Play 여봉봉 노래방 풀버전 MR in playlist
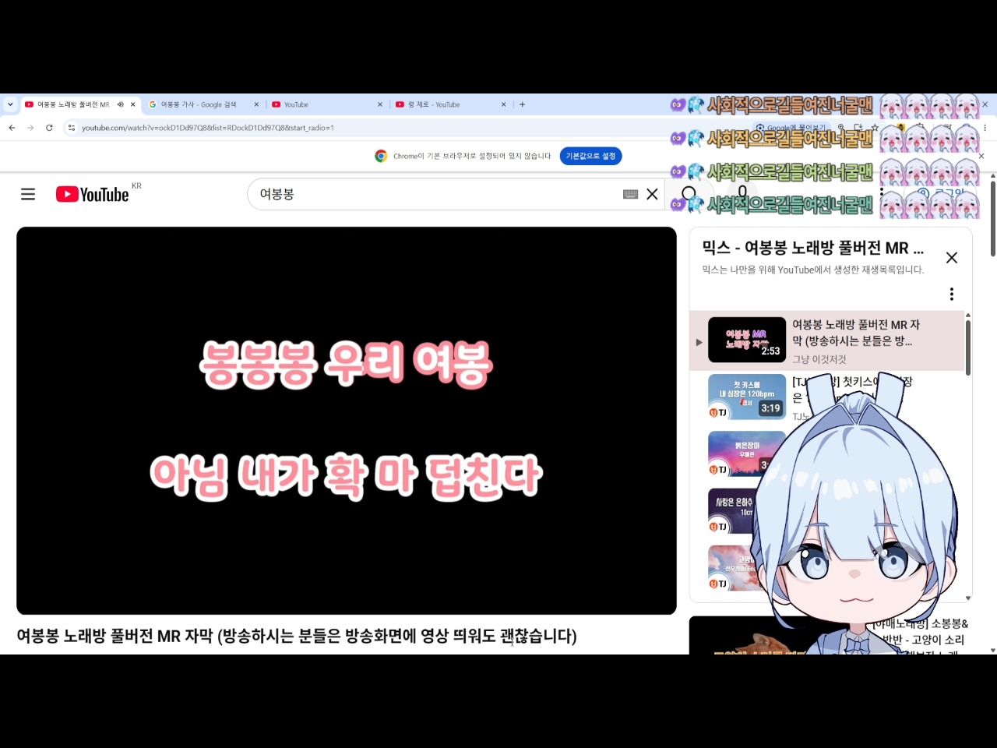Image resolution: width=997 pixels, height=748 pixels. [x=828, y=340]
